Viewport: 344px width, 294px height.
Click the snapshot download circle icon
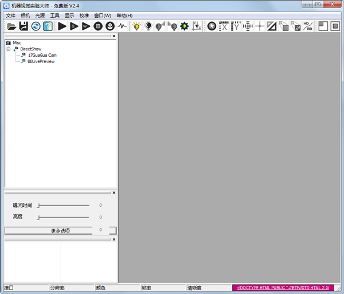point(110,26)
